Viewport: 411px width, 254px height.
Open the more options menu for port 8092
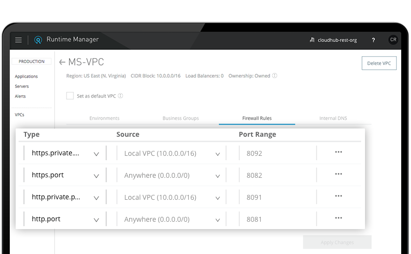[x=339, y=152]
